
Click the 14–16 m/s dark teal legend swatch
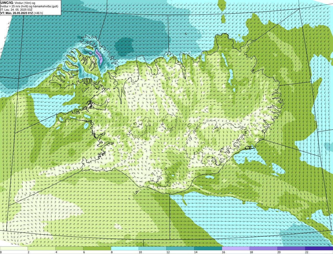point(208,248)
